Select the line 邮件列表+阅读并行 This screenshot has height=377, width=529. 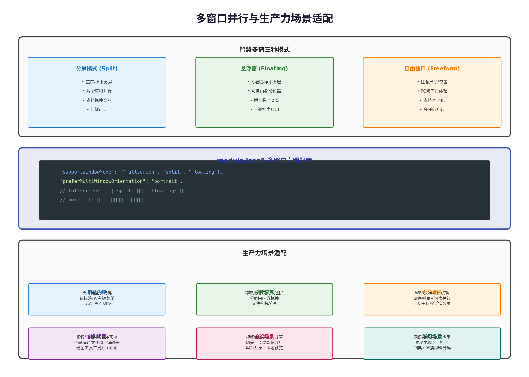[x=432, y=298]
